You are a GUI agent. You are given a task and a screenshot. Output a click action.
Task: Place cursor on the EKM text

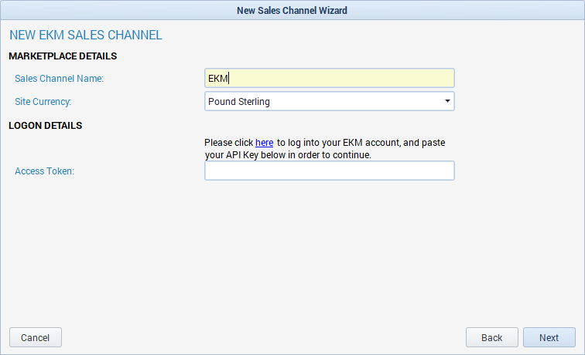tap(218, 79)
